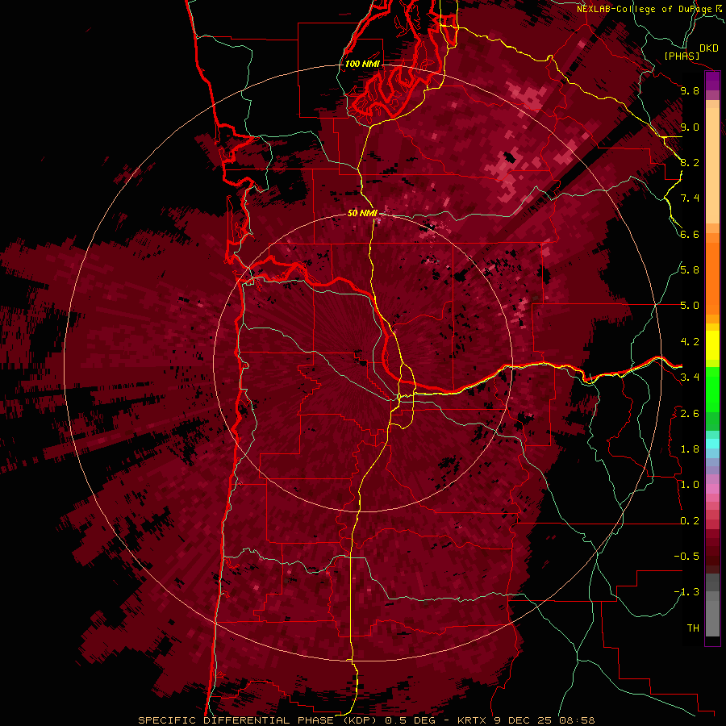Click the bright green segment of the color bar
Image resolution: width=726 pixels, height=726 pixels.
pos(712,390)
